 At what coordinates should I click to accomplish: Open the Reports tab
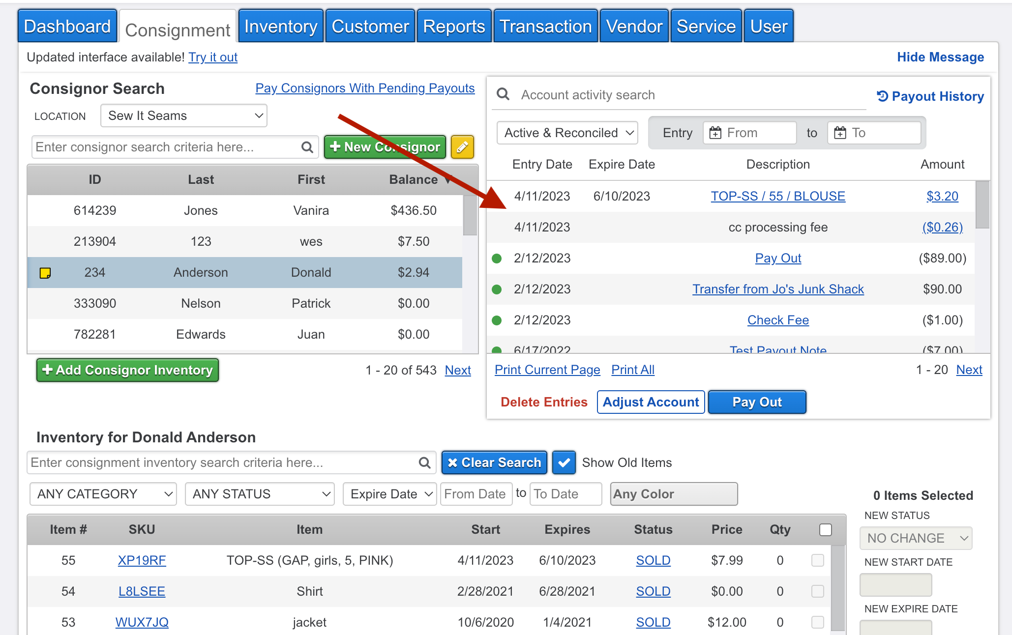click(454, 27)
